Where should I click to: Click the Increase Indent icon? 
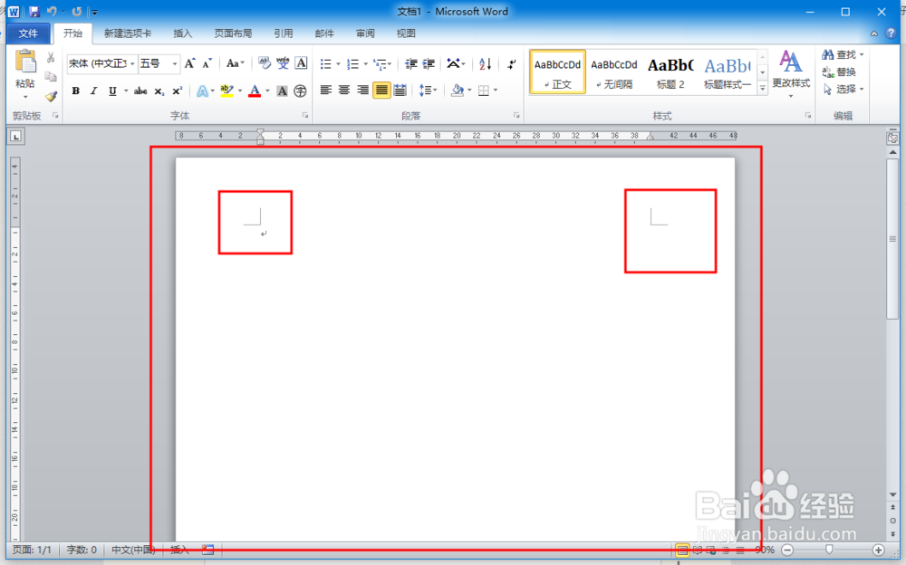click(x=429, y=63)
